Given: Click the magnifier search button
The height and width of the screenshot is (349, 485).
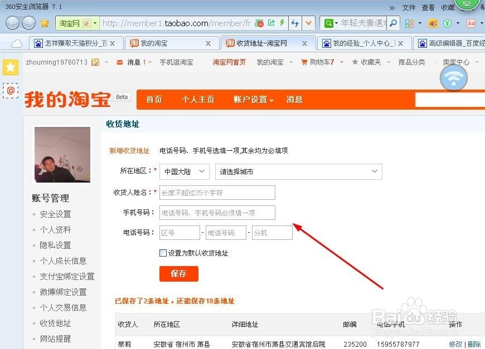Looking at the screenshot, I should (393, 23).
